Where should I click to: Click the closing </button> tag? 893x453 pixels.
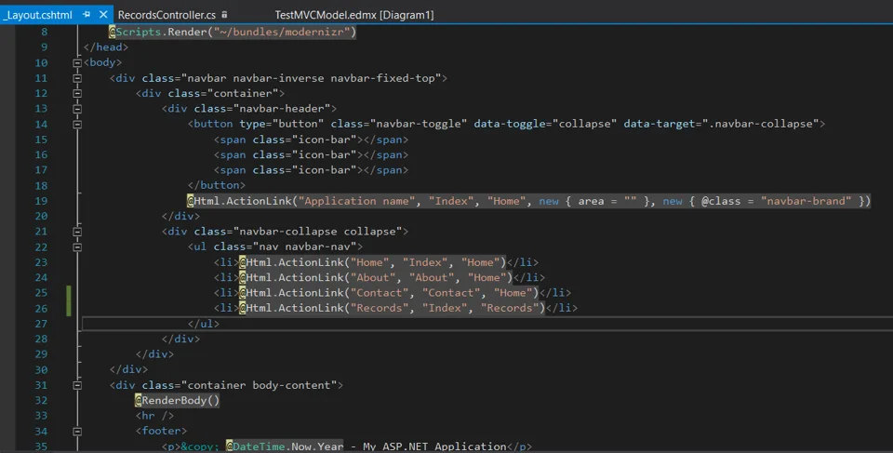pyautogui.click(x=217, y=185)
